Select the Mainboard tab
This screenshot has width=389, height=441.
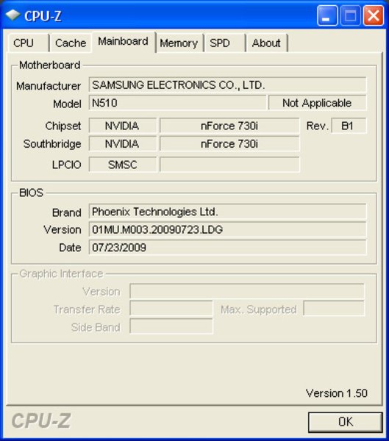(x=124, y=42)
